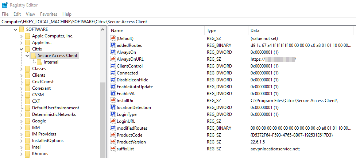This screenshot has width=356, height=158.
Task: Expand the Clients key
Action: tap(22, 75)
